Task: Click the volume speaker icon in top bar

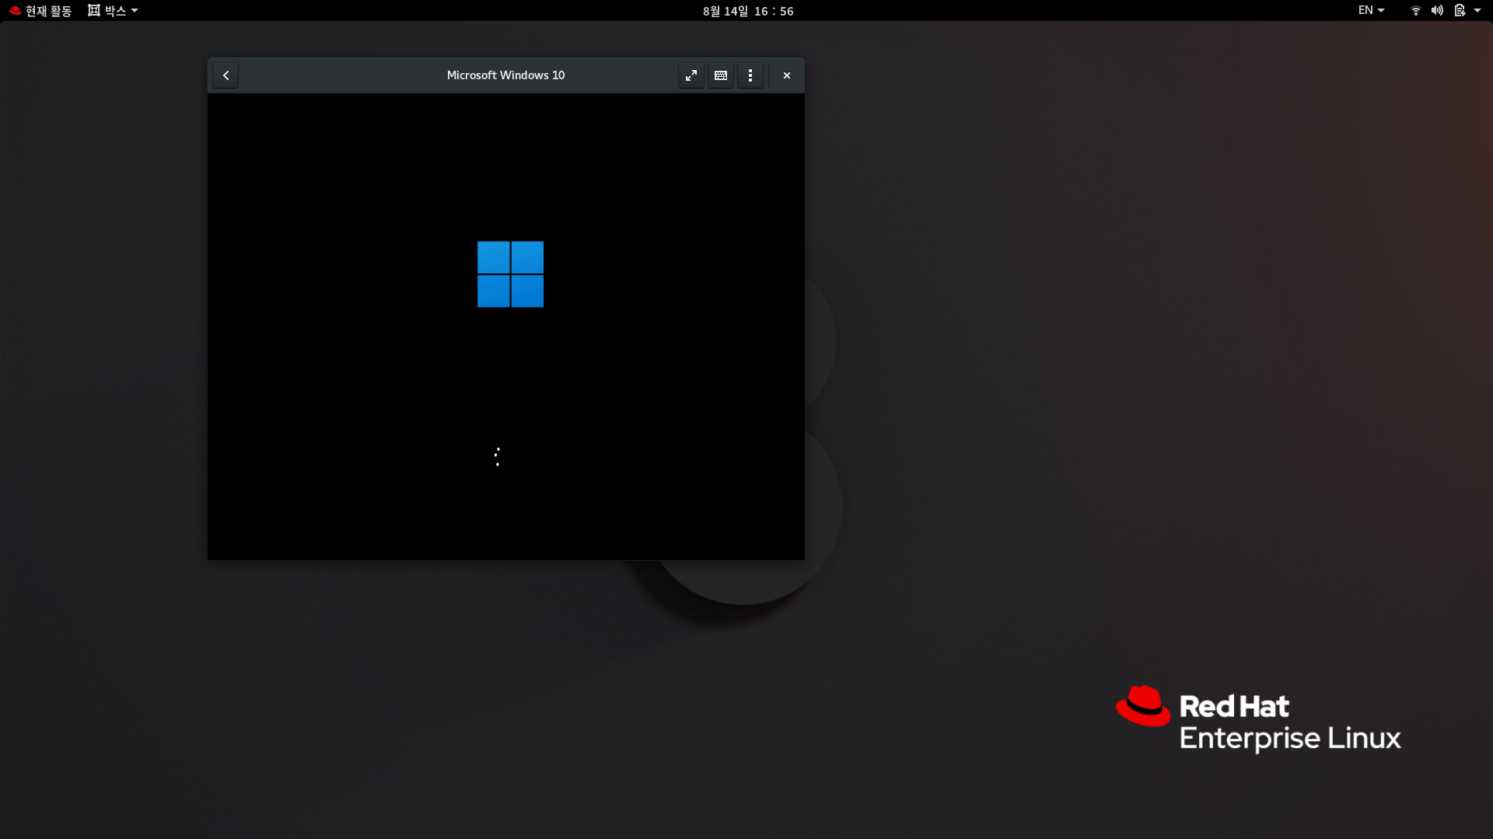Action: point(1437,11)
